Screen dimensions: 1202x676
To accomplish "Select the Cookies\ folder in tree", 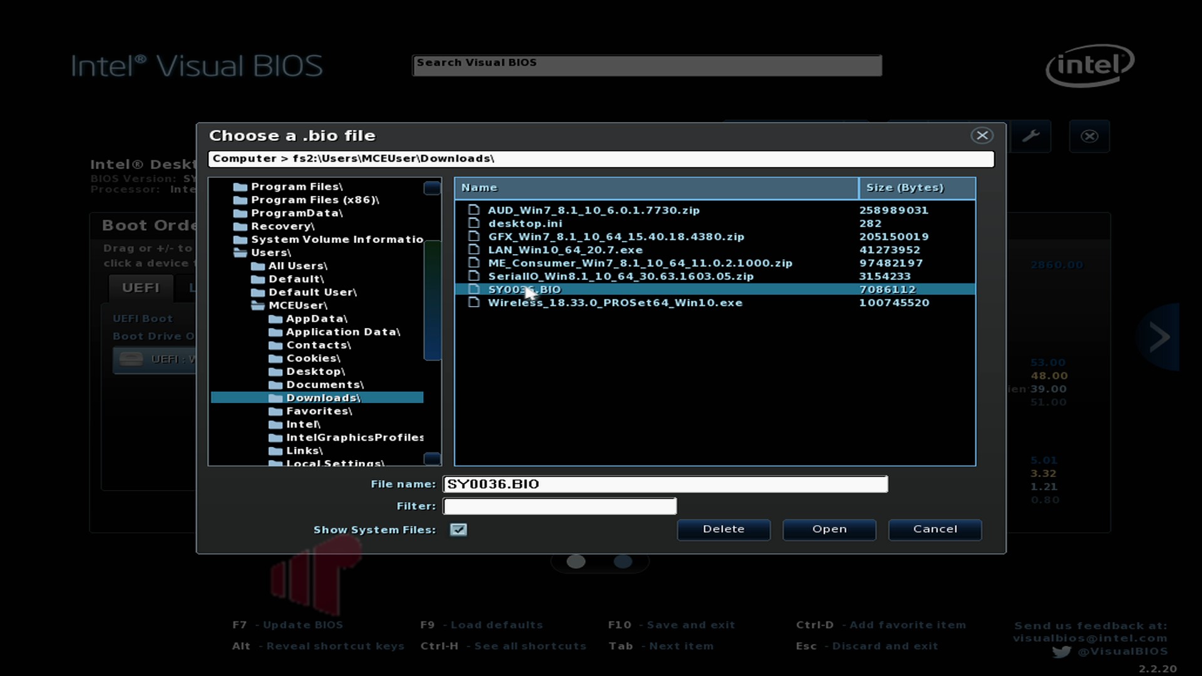I will (x=313, y=358).
